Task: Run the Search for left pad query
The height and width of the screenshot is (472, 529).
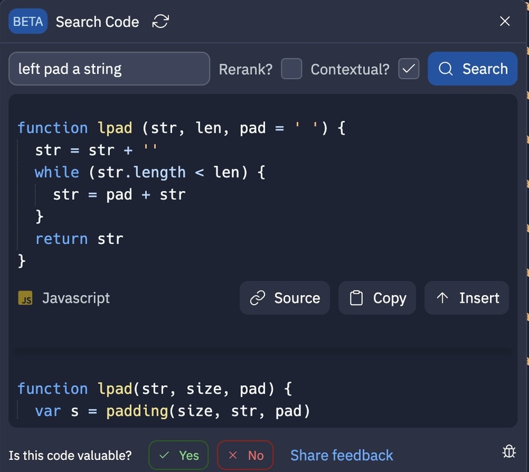Action: tap(472, 68)
